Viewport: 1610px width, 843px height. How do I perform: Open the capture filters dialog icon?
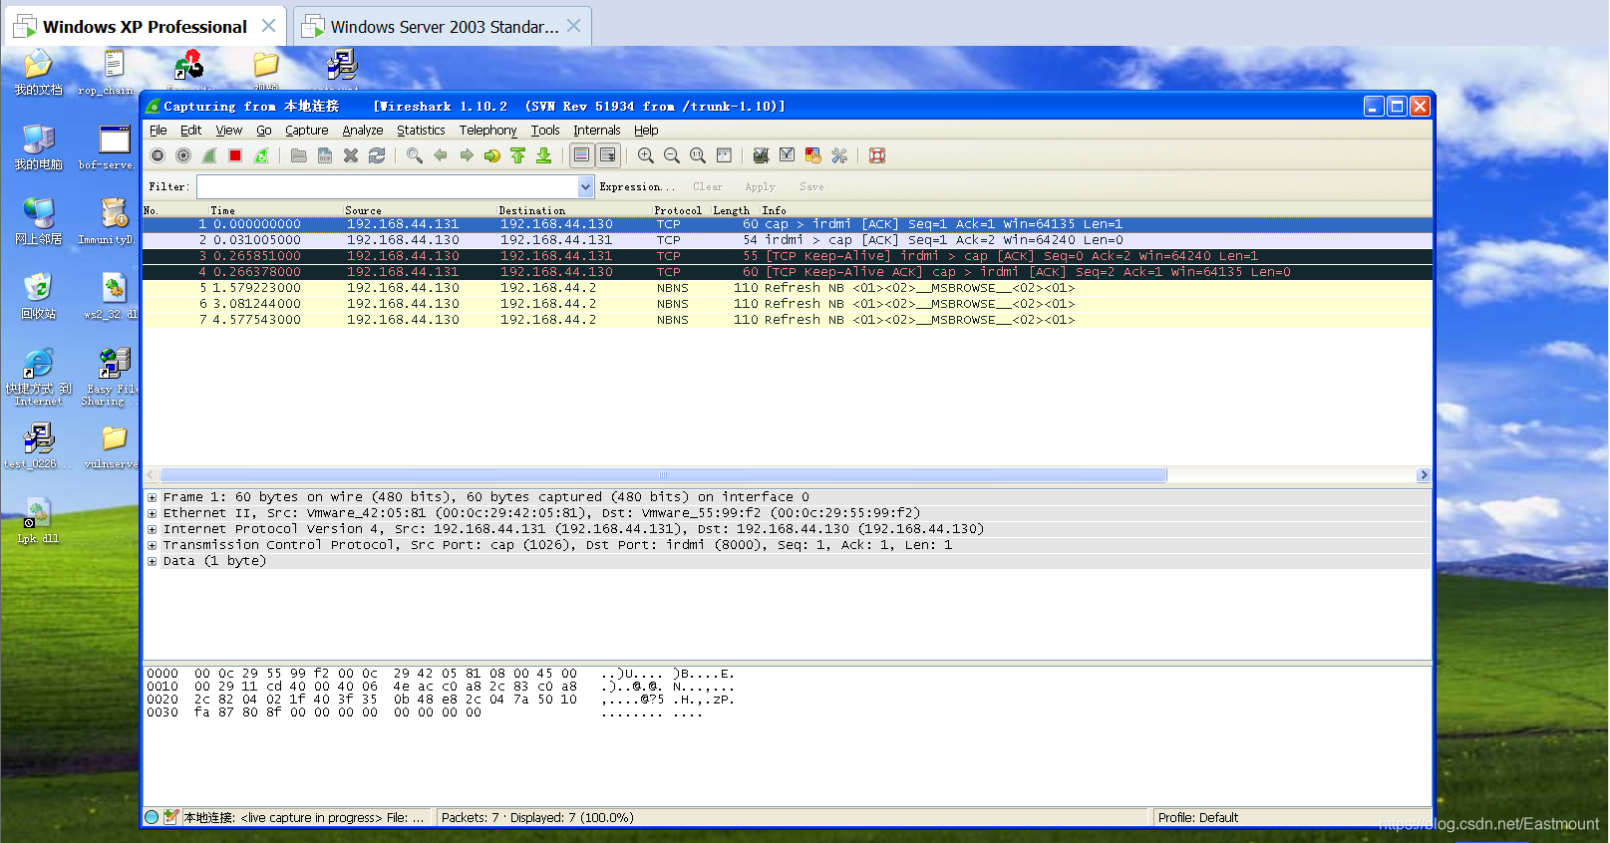point(761,155)
